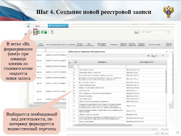This screenshot has height=136, width=181.
Task: Sort dialog by Наименование column header
Action: click(x=102, y=62)
